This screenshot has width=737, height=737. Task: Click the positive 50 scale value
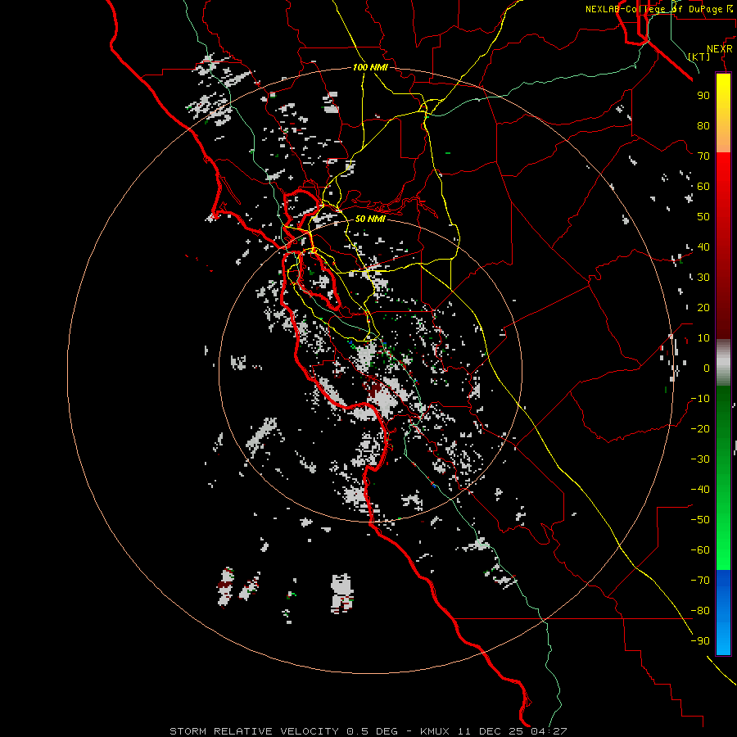(703, 217)
